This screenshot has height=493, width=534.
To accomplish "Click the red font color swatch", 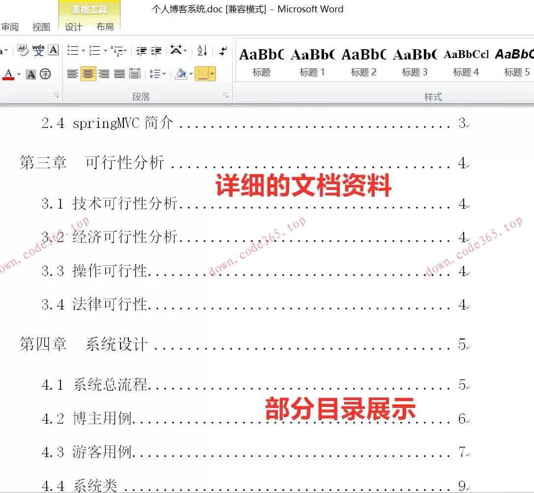I will [x=8, y=78].
